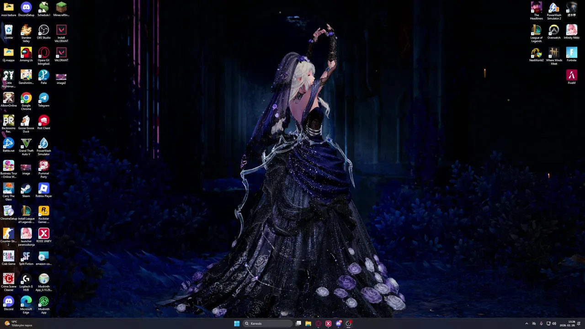Screen dimensions: 585x329
Task: Select the Crime Scene Cleaner icon
Action: pyautogui.click(x=9, y=282)
